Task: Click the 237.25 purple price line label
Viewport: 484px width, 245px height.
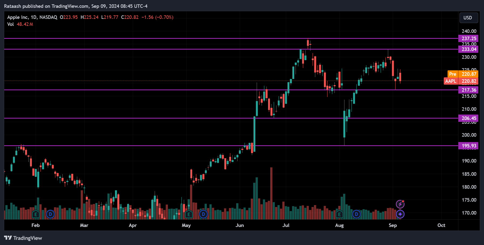Action: [468, 39]
